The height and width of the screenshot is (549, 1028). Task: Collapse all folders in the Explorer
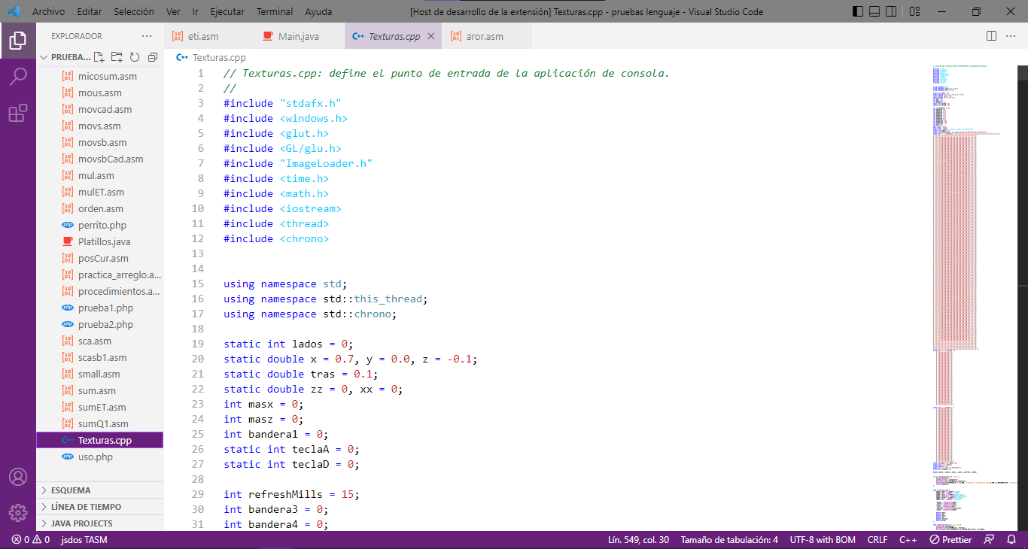152,56
